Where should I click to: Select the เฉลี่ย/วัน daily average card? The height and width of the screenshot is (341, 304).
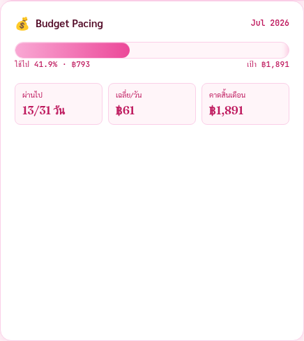(x=152, y=104)
